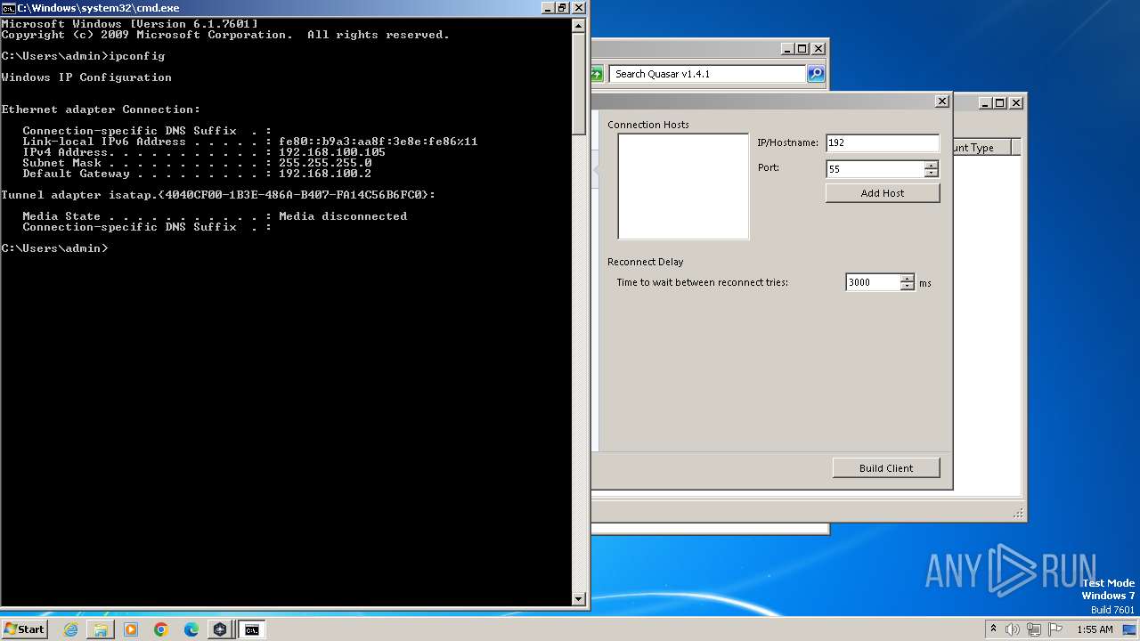Image resolution: width=1140 pixels, height=641 pixels.
Task: Click the Quasar window resize grip
Action: pos(1017,514)
